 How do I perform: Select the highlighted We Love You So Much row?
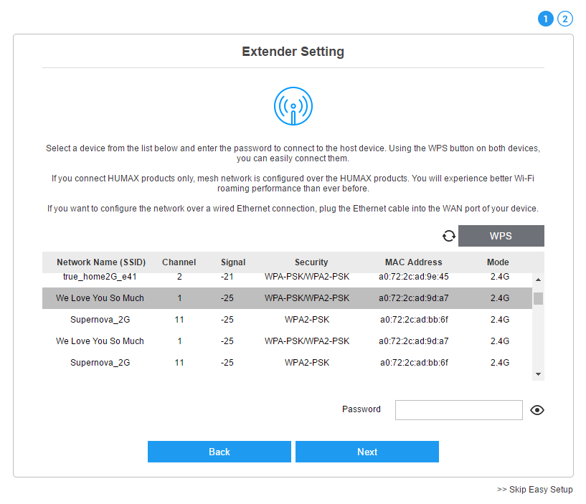coord(287,298)
